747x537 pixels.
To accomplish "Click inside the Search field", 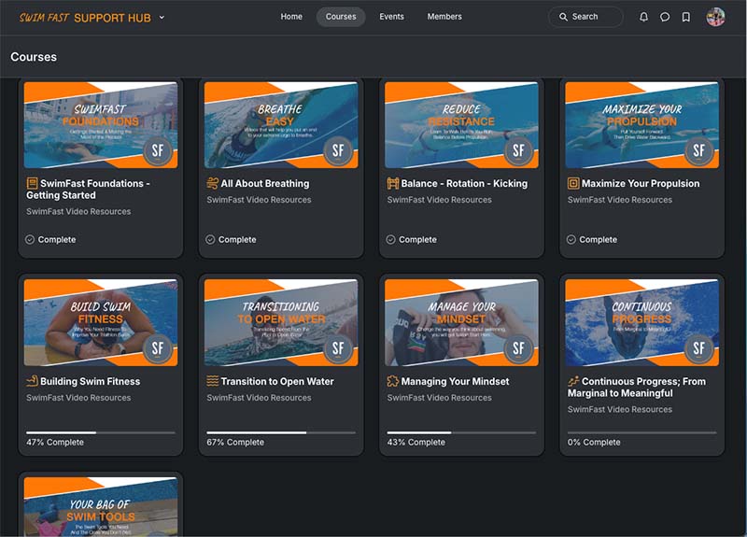I will (585, 17).
